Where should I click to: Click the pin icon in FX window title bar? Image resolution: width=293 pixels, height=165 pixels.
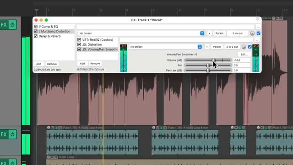[x=258, y=19]
